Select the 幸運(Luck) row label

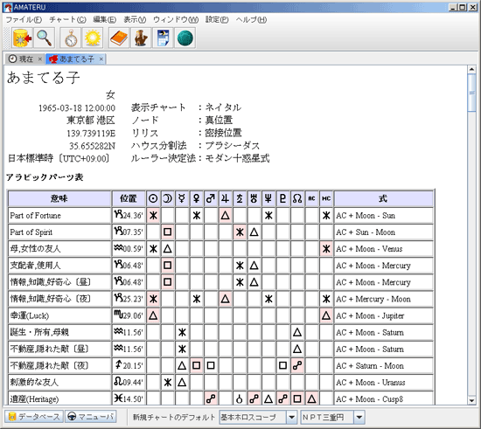(30, 315)
